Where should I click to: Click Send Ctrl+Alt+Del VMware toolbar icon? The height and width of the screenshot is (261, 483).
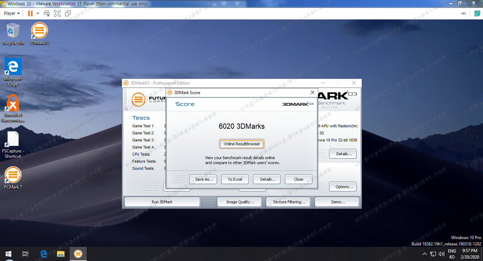coord(47,13)
